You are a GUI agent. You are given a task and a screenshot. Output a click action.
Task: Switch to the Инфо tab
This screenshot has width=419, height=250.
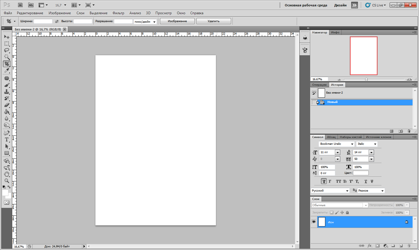(x=335, y=33)
